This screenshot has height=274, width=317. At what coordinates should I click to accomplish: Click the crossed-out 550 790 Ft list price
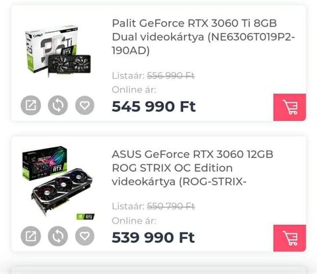coord(171,207)
